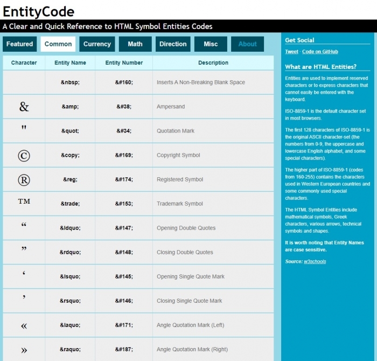This screenshot has height=361, width=377.
Task: Follow the w3schools source link
Action: tap(315, 261)
